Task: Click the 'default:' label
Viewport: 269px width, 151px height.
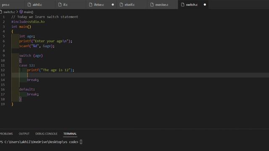Action: pos(27,89)
